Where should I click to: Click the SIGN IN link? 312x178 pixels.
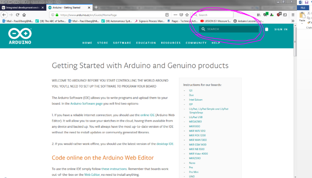pos(281,29)
